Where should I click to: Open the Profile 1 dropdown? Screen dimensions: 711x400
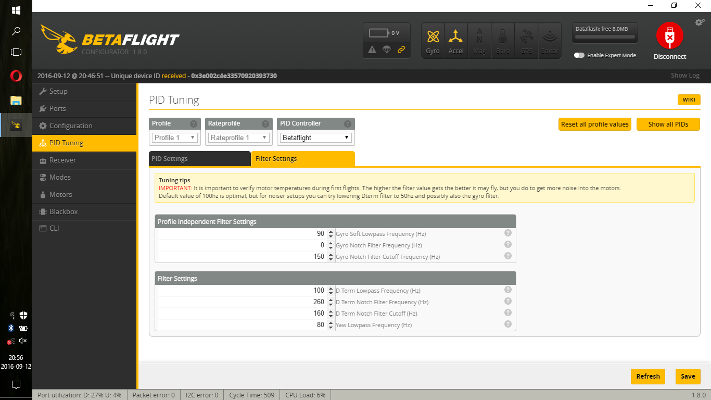pos(174,137)
